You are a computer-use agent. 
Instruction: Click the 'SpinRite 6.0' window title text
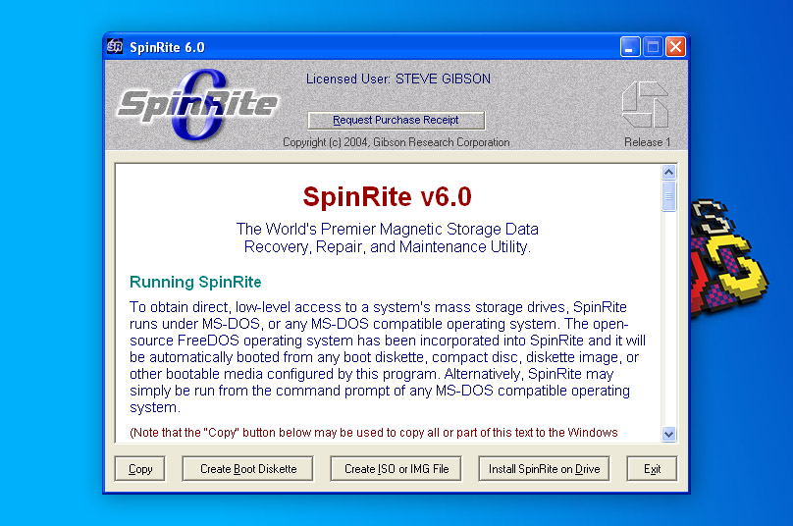tap(168, 47)
